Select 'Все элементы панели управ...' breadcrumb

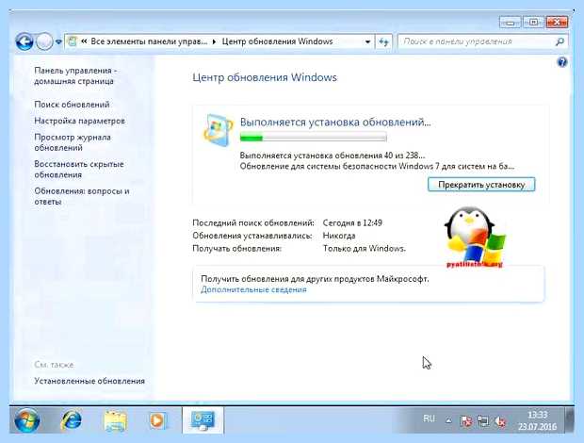tap(149, 41)
